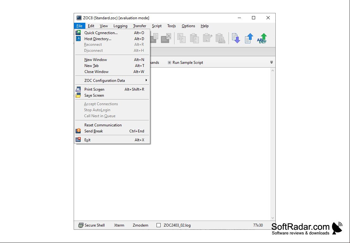Close the open File menu
Screen dimensions: 350x243
pos(79,26)
